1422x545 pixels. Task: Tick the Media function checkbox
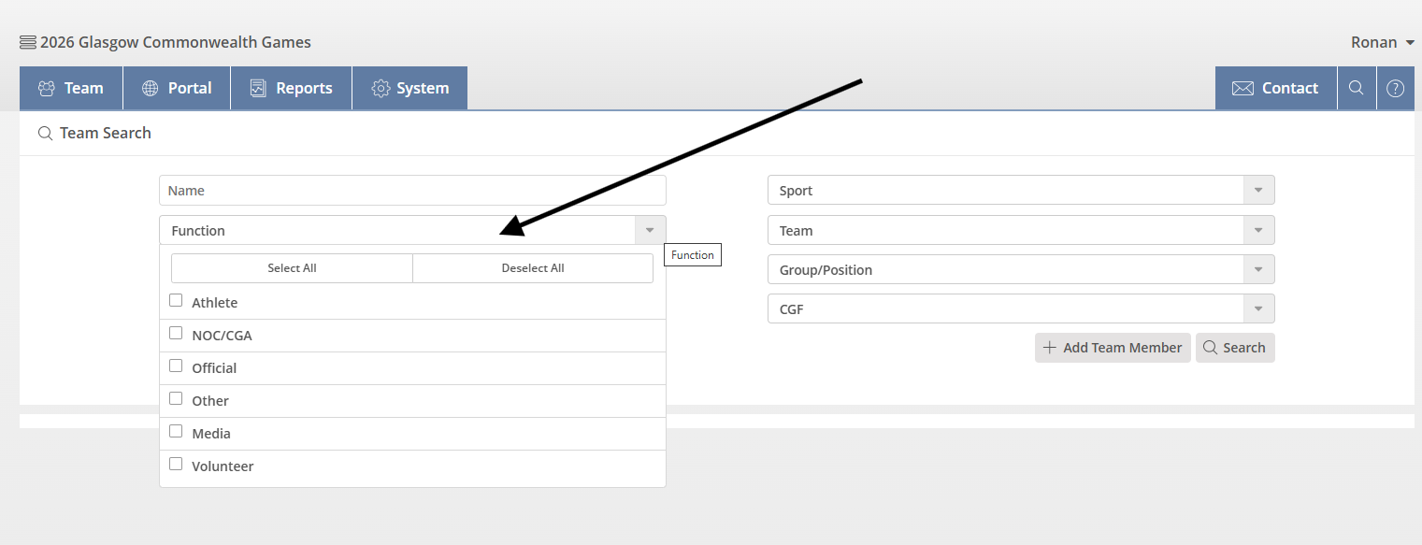click(176, 432)
